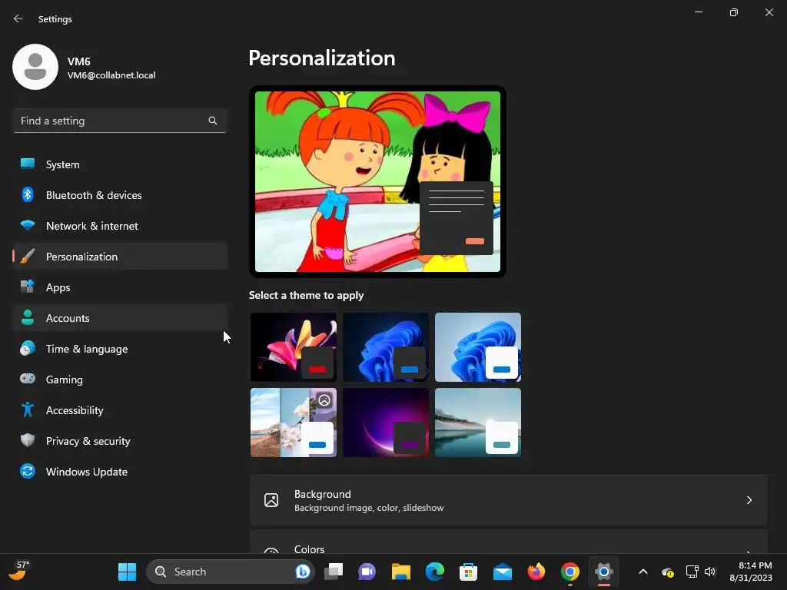Apply the Windows Spotlight landscape theme
787x590 pixels.
293,422
